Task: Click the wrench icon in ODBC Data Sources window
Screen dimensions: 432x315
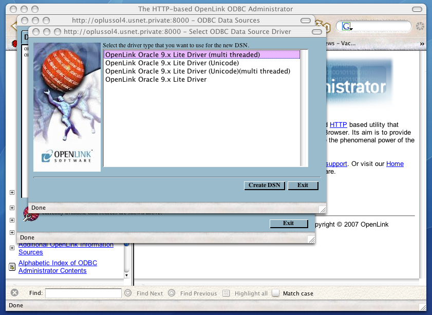Action: click(x=30, y=215)
